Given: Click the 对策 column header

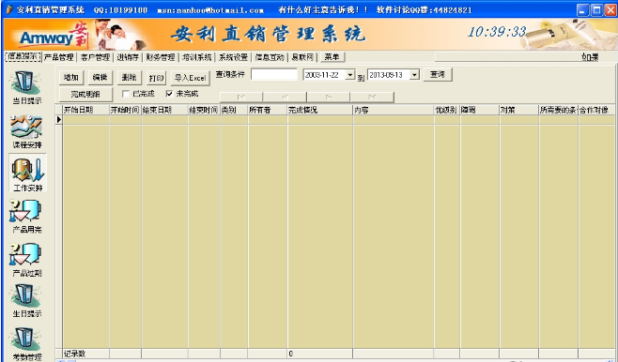Looking at the screenshot, I should click(519, 110).
